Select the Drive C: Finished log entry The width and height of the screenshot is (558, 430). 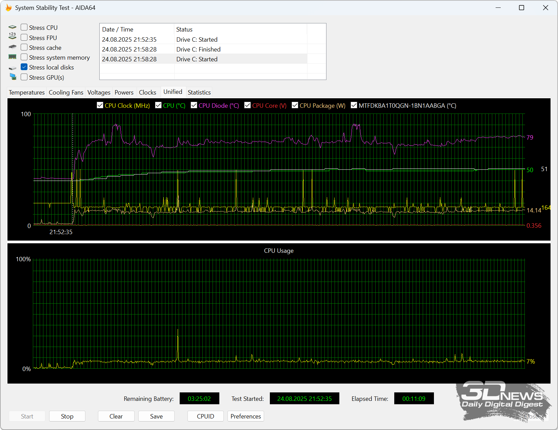tap(204, 49)
